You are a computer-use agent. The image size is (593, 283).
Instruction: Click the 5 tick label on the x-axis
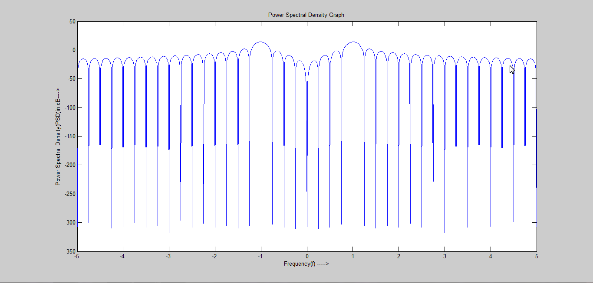536,257
